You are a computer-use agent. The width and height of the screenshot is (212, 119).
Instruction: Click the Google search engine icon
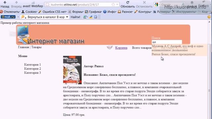tap(156, 5)
